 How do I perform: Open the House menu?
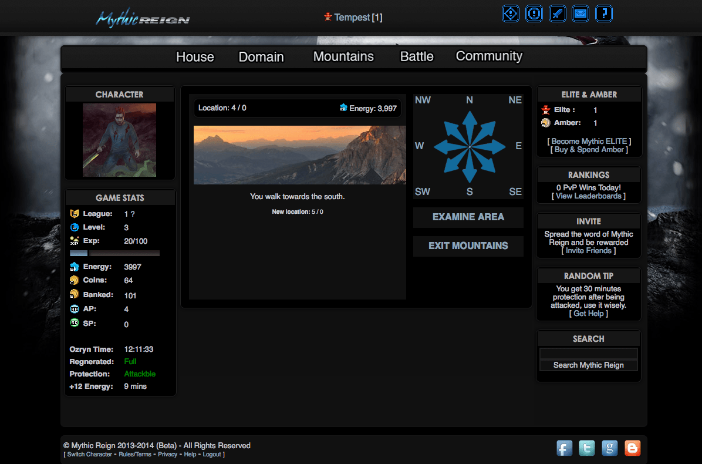tap(195, 57)
